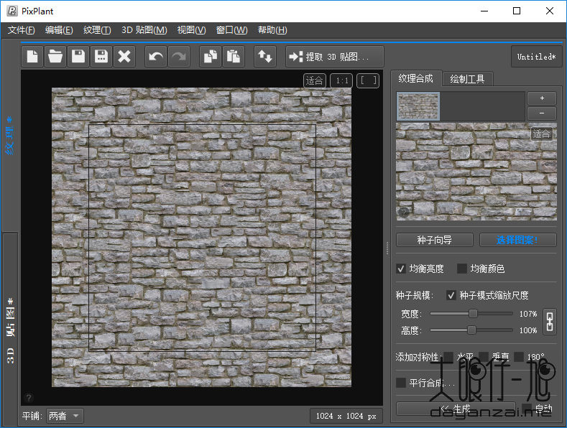This screenshot has width=567, height=428.
Task: Click 提取 3D 贴图 button
Action: [x=334, y=57]
